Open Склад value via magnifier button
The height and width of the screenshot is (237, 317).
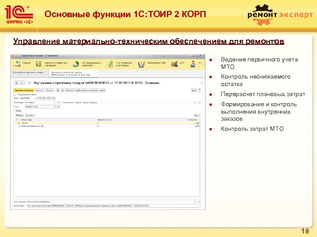59,106
